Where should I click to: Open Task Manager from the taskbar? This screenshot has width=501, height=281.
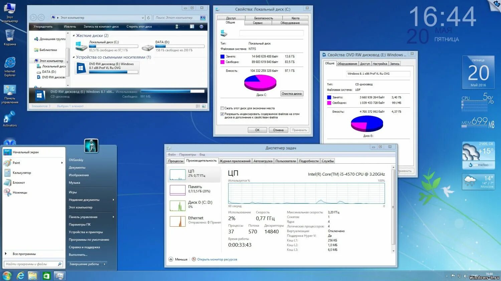(59, 276)
